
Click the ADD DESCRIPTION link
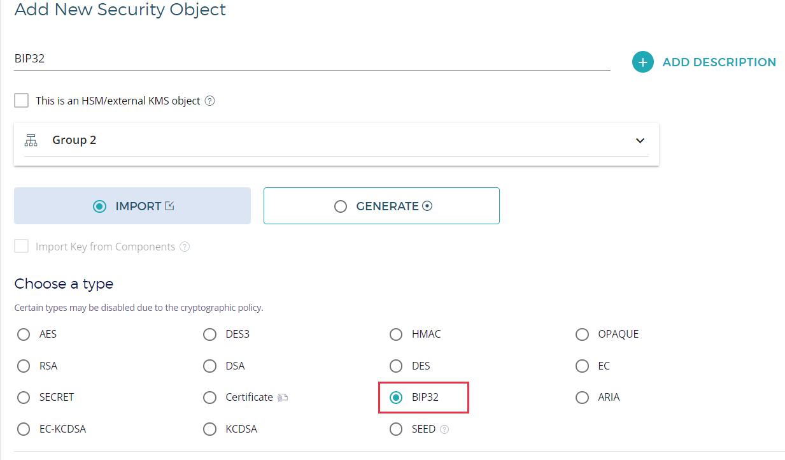pyautogui.click(x=719, y=62)
